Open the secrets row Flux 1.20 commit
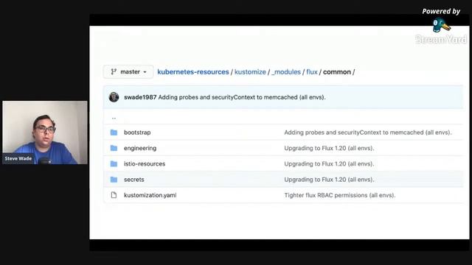The height and width of the screenshot is (265, 472). coord(329,180)
